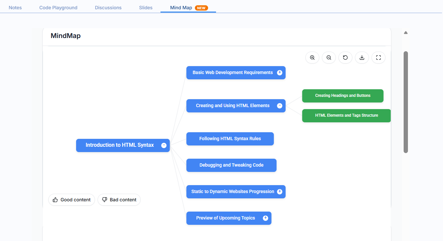
Task: Click the zoom out magnifier icon
Action: tap(329, 58)
